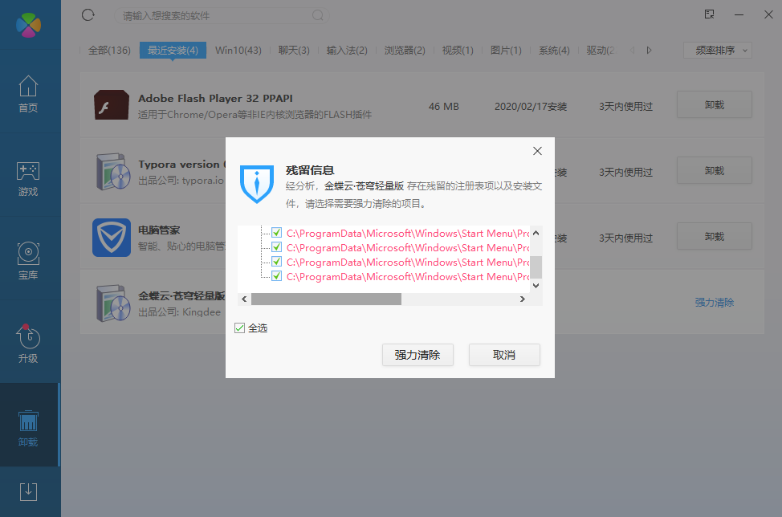782x517 pixels.
Task: Toggle the 全选 select-all checkbox
Action: coord(240,328)
